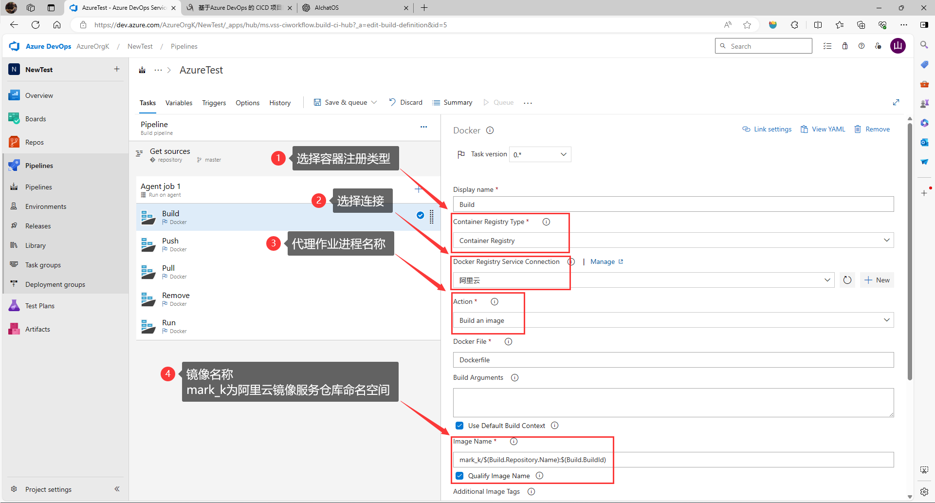Open breadcrumb ellipsis before AzureTest
The width and height of the screenshot is (935, 503).
click(158, 70)
